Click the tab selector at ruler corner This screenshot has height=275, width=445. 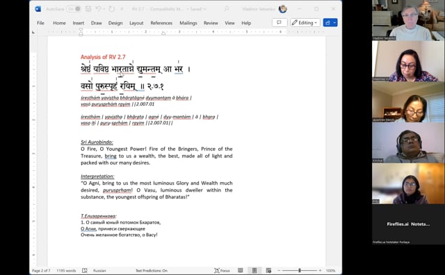33,32
